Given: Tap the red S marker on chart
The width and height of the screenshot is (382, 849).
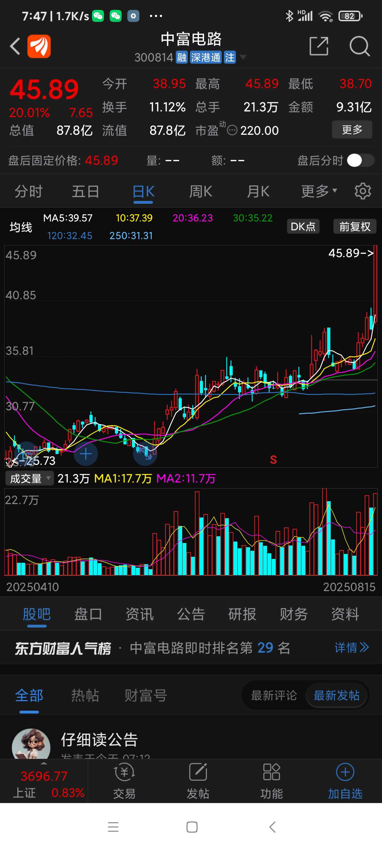Looking at the screenshot, I should (x=273, y=460).
